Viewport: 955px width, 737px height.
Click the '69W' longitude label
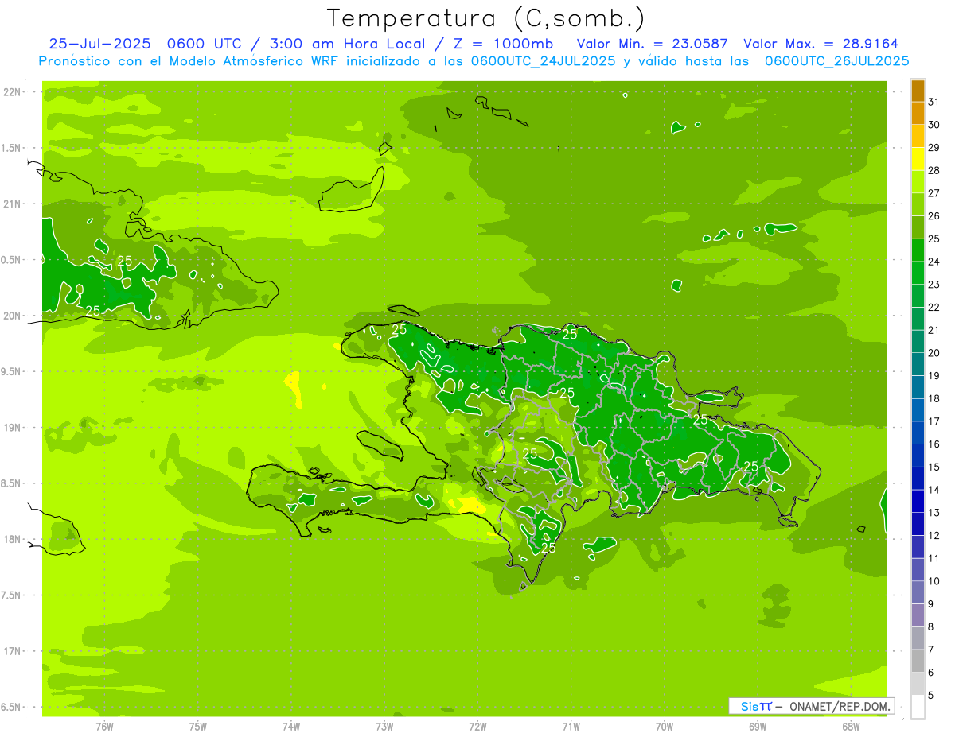tap(758, 727)
